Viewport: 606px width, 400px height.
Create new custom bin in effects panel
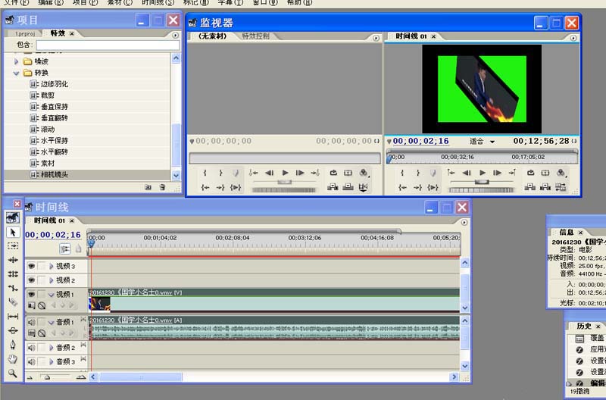coord(148,187)
